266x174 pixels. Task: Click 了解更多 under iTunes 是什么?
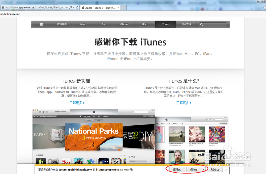184,103
